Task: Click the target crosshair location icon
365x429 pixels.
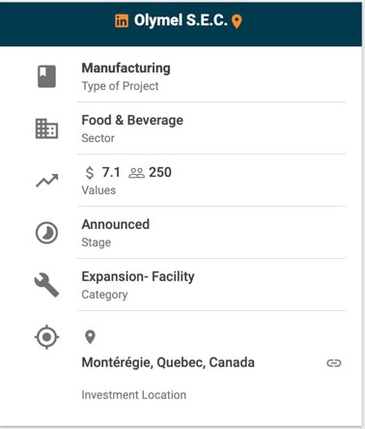Action: pos(46,337)
